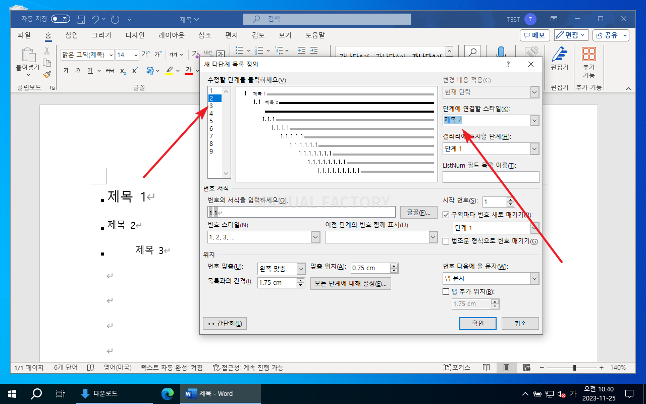Switch to Read Mode view icon

click(486, 368)
